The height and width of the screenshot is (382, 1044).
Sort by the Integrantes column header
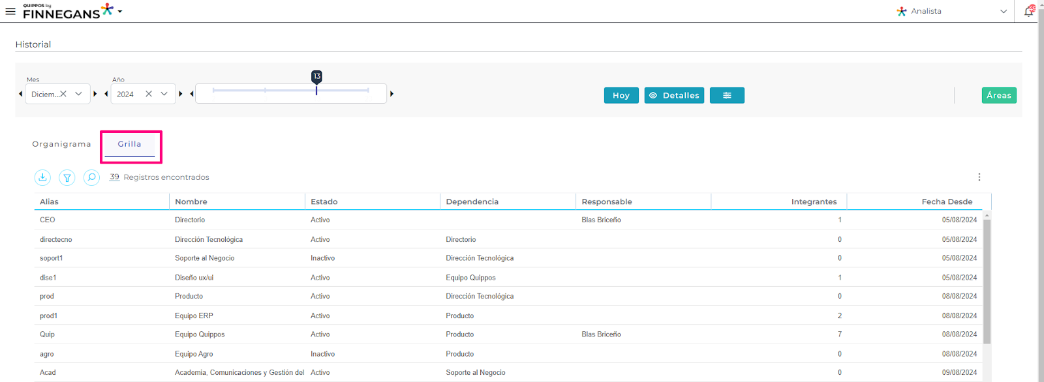click(814, 201)
